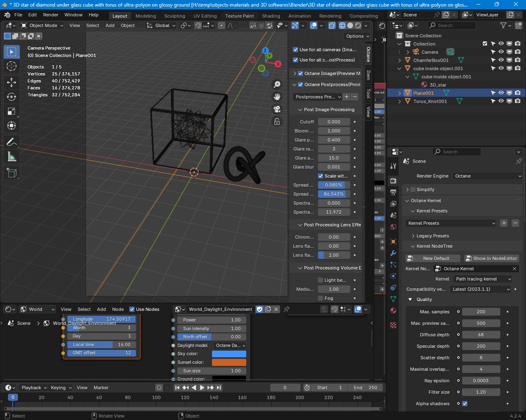
Task: Open the Texture properties checker tab icon
Action: (x=393, y=325)
